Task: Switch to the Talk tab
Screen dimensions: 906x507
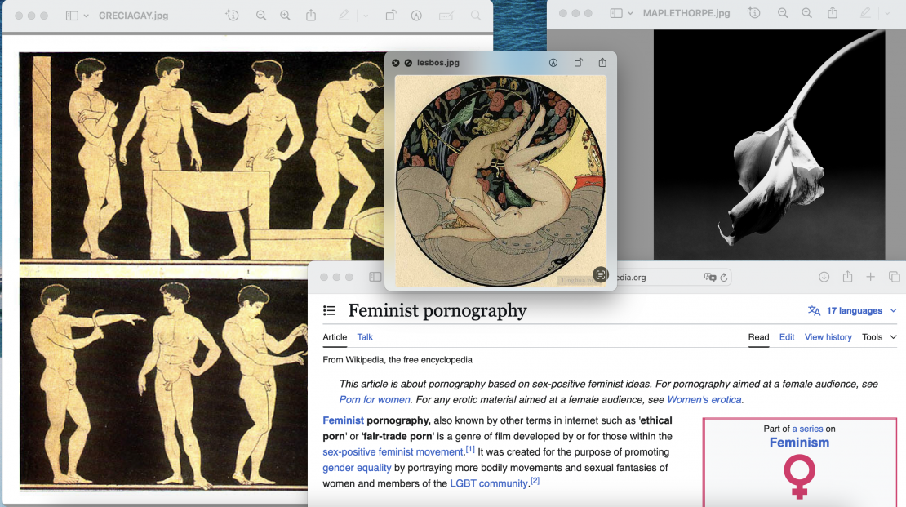Action: [365, 337]
